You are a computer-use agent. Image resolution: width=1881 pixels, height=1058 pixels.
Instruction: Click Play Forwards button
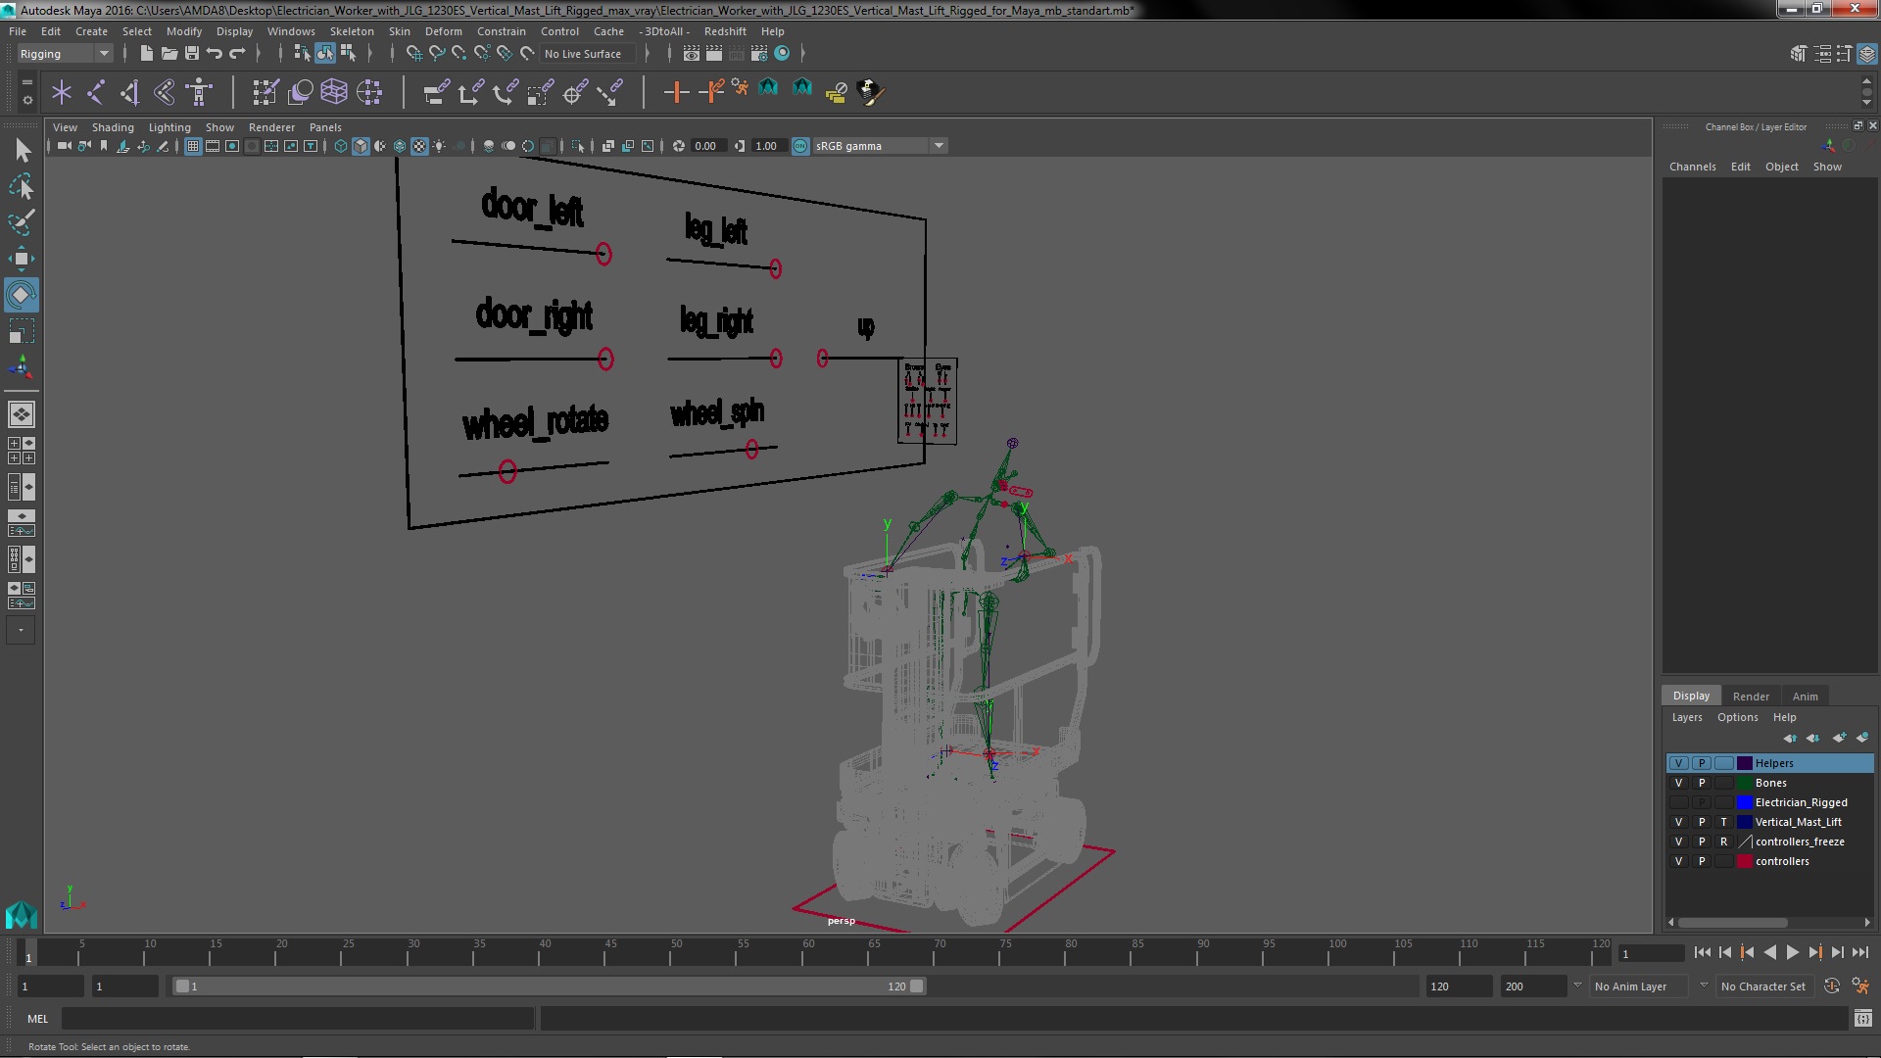[x=1792, y=952]
